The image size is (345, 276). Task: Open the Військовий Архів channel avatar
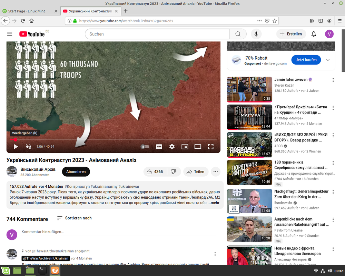click(12, 171)
